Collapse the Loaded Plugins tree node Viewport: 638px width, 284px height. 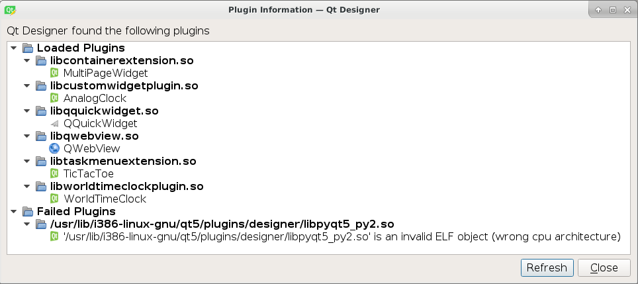tap(13, 48)
